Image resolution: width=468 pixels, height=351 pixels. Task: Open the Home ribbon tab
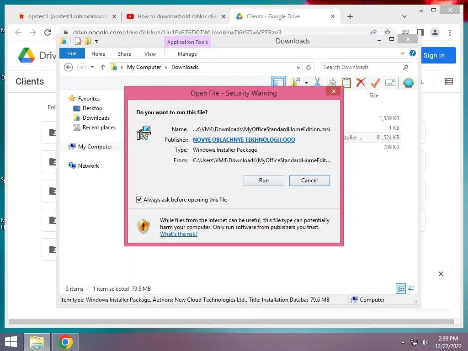[x=98, y=54]
